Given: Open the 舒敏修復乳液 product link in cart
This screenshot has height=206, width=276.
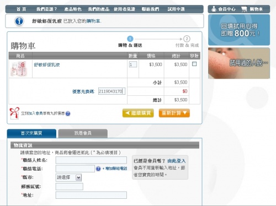Looking at the screenshot, I should (47, 64).
